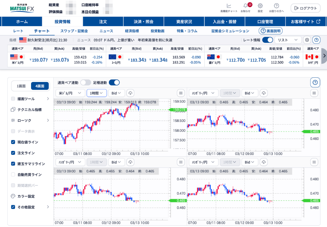This screenshot has width=327, height=227.
Task: Open 設定 gear icon in header
Action: click(x=260, y=6)
